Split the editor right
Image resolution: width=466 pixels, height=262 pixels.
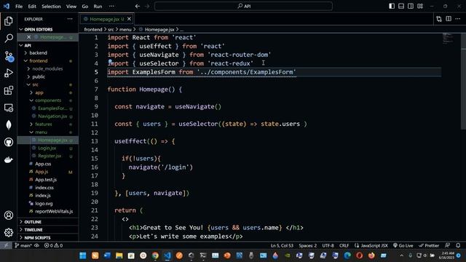click(449, 19)
